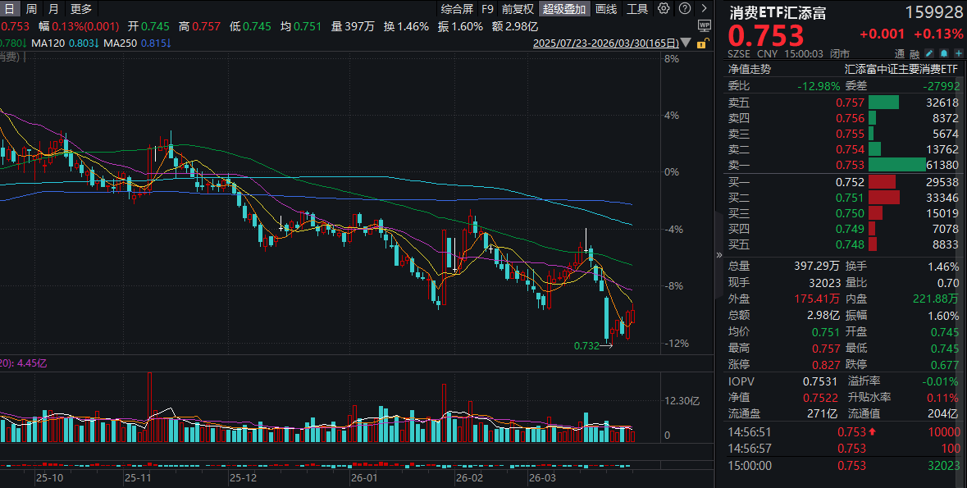Image resolution: width=967 pixels, height=488 pixels.
Task: Open the 更多 period menu
Action: [80, 9]
